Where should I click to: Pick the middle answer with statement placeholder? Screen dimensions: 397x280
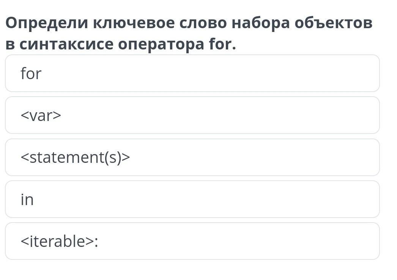pos(192,157)
